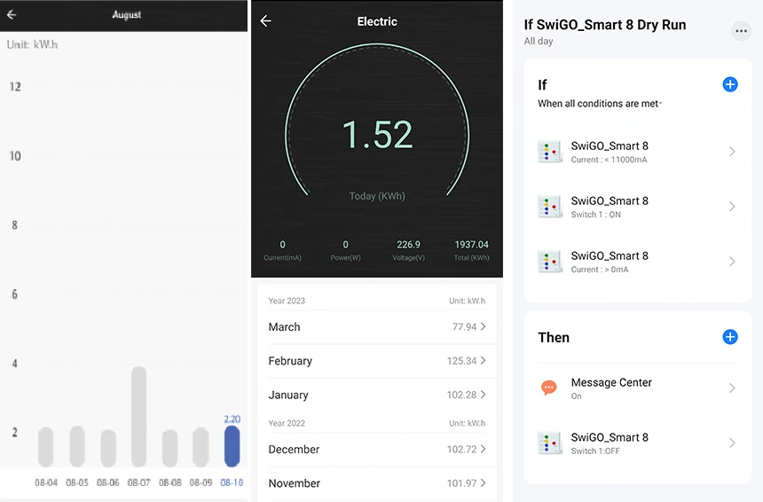The height and width of the screenshot is (502, 763).
Task: Open the three-dot more options menu
Action: (741, 31)
